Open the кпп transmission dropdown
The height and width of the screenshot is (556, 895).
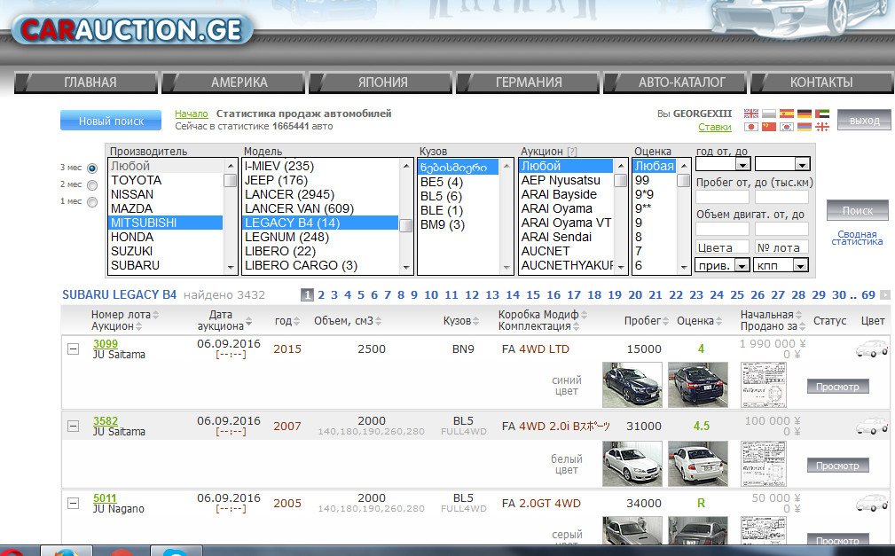pos(781,265)
